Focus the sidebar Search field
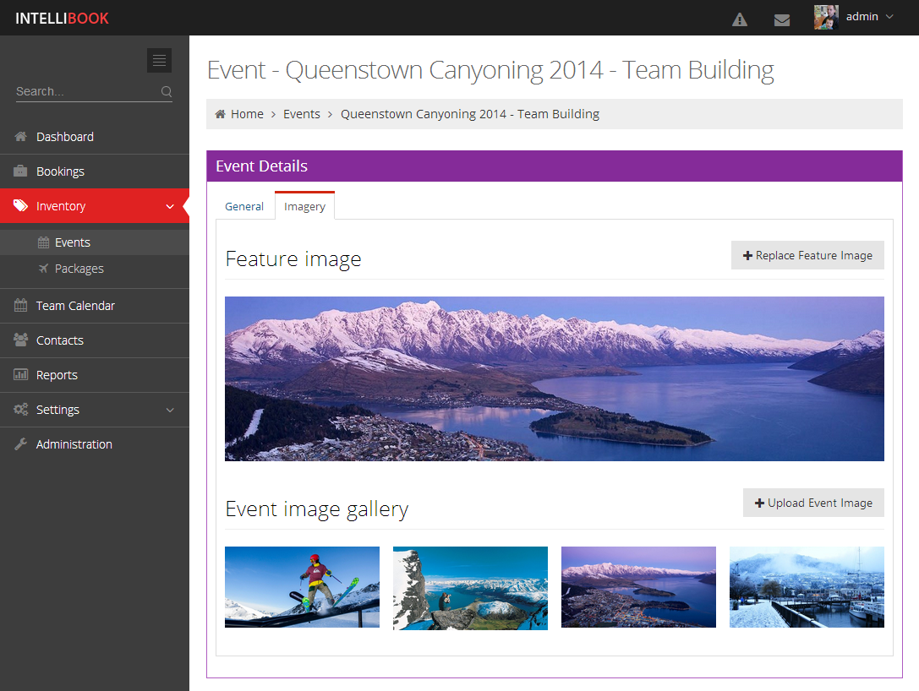The height and width of the screenshot is (691, 919). [x=87, y=91]
